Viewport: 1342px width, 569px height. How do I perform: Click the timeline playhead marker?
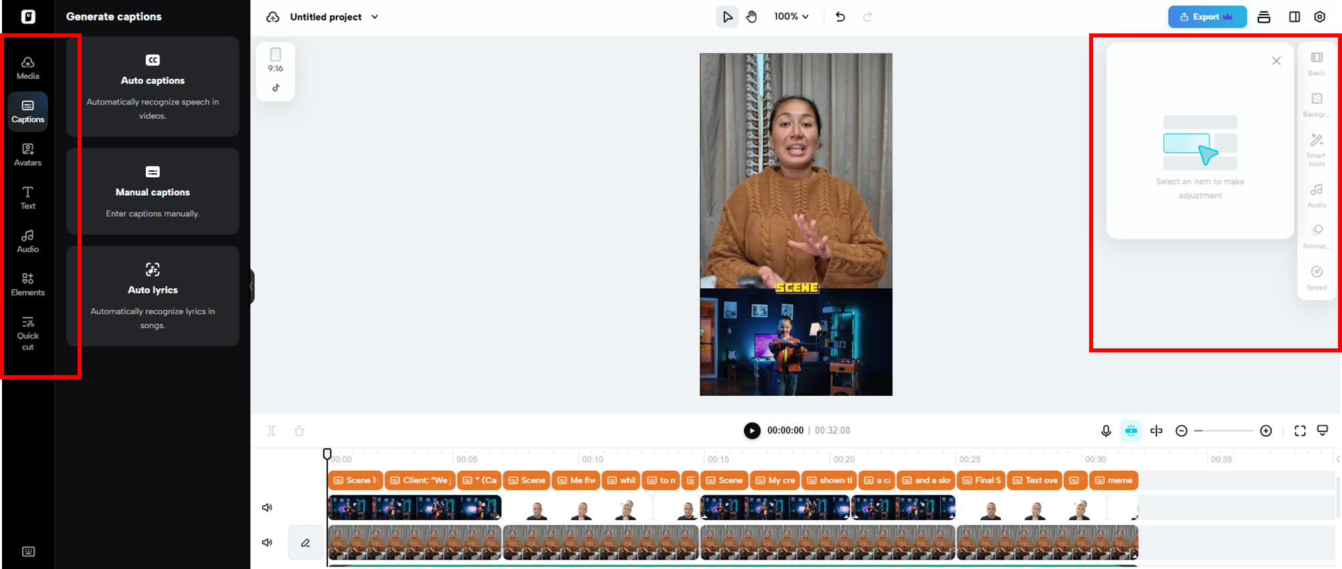tap(327, 454)
